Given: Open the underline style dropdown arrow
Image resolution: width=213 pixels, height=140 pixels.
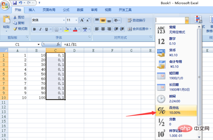Looking at the screenshot, I should pos(51,29).
